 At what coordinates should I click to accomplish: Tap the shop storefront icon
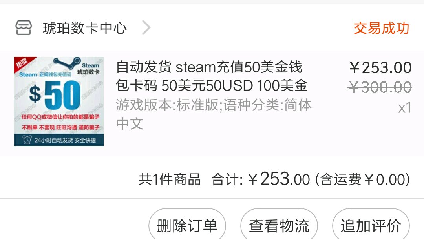[24, 28]
